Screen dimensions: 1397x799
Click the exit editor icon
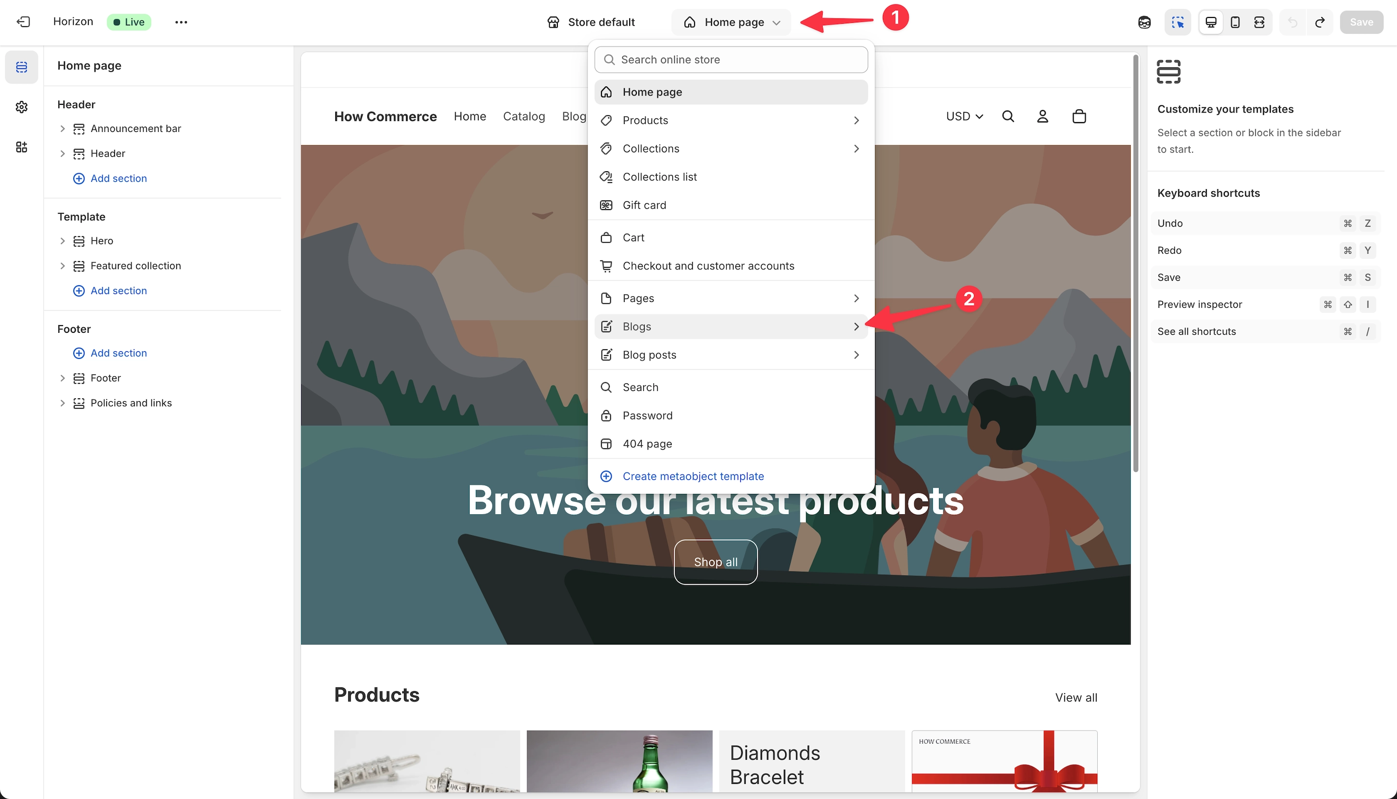23,22
